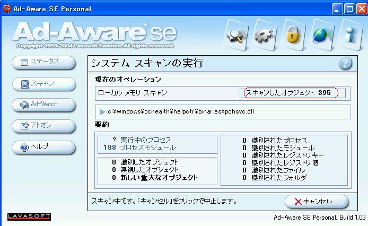Click the 識別されたフォルダ row

point(275,177)
